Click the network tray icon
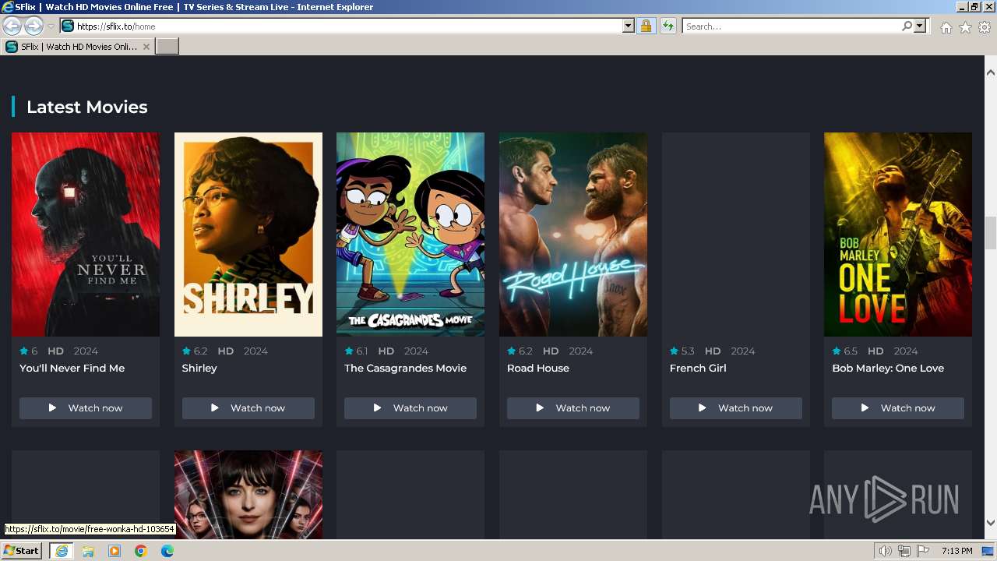 [x=904, y=551]
